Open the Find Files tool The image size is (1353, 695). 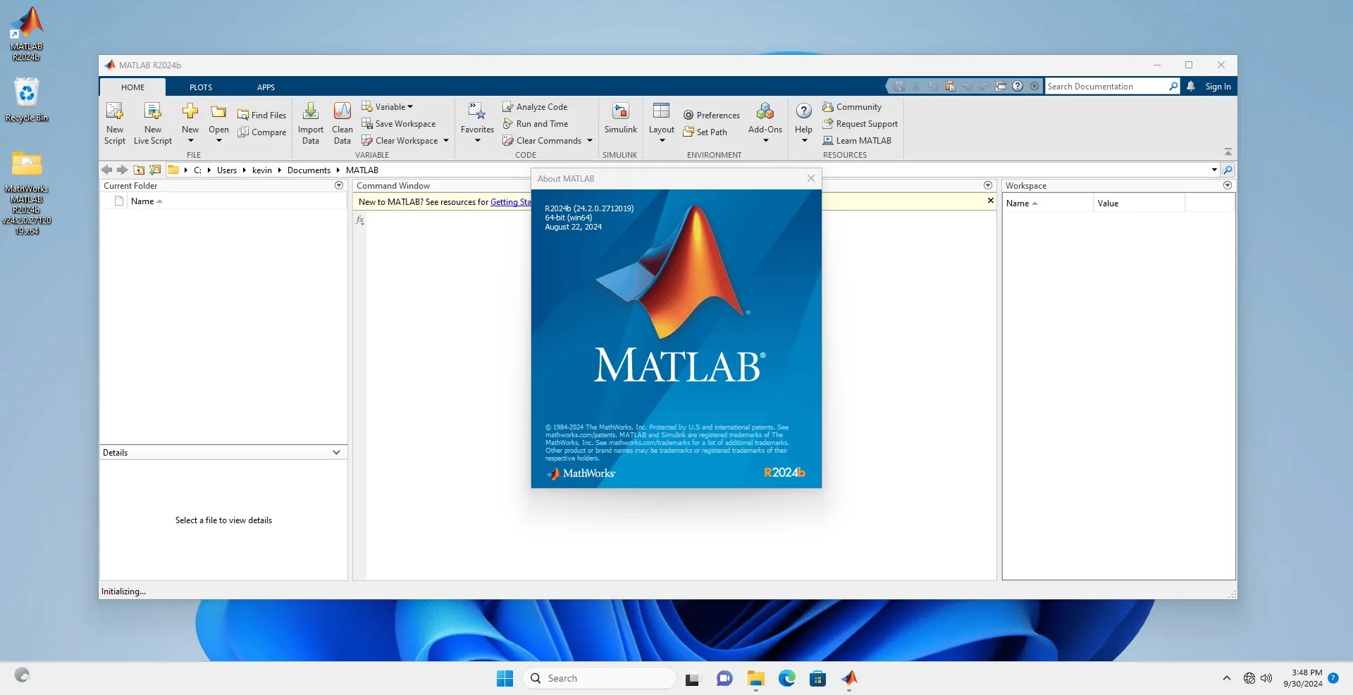262,115
